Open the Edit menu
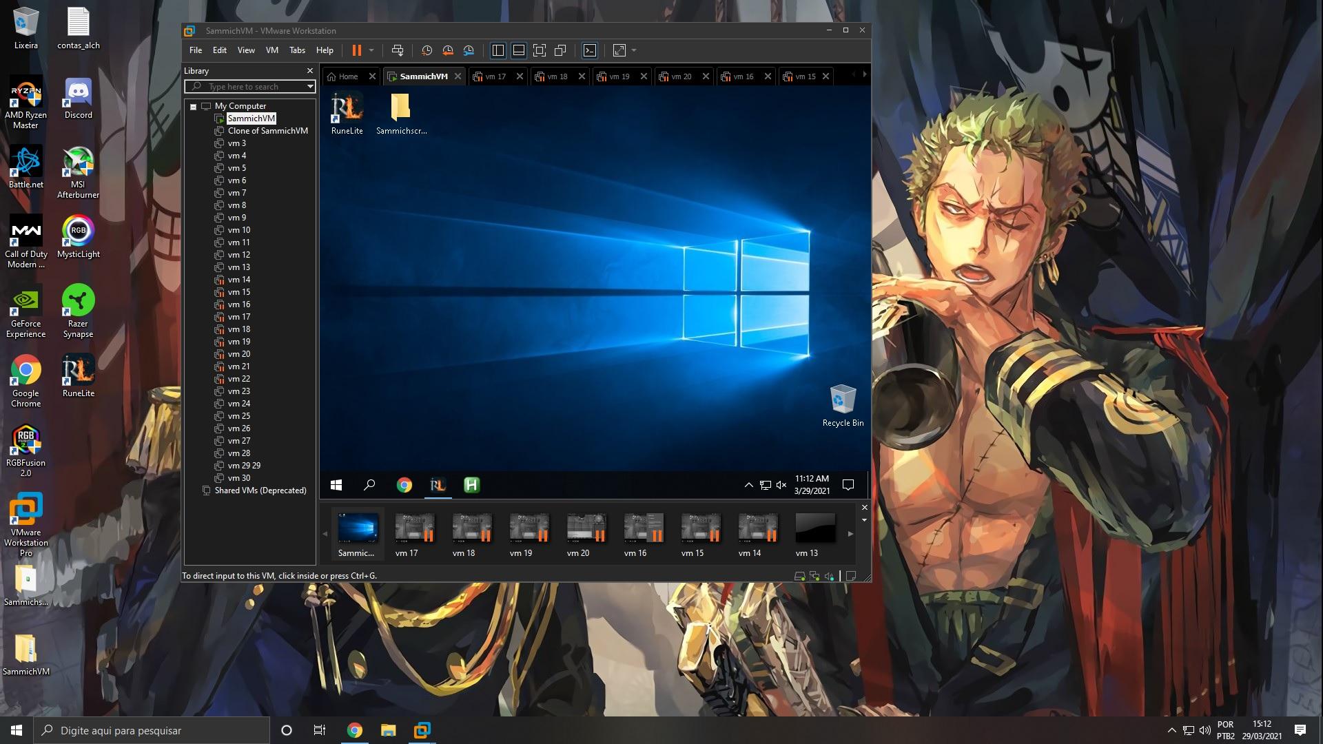The height and width of the screenshot is (744, 1323). tap(220, 50)
